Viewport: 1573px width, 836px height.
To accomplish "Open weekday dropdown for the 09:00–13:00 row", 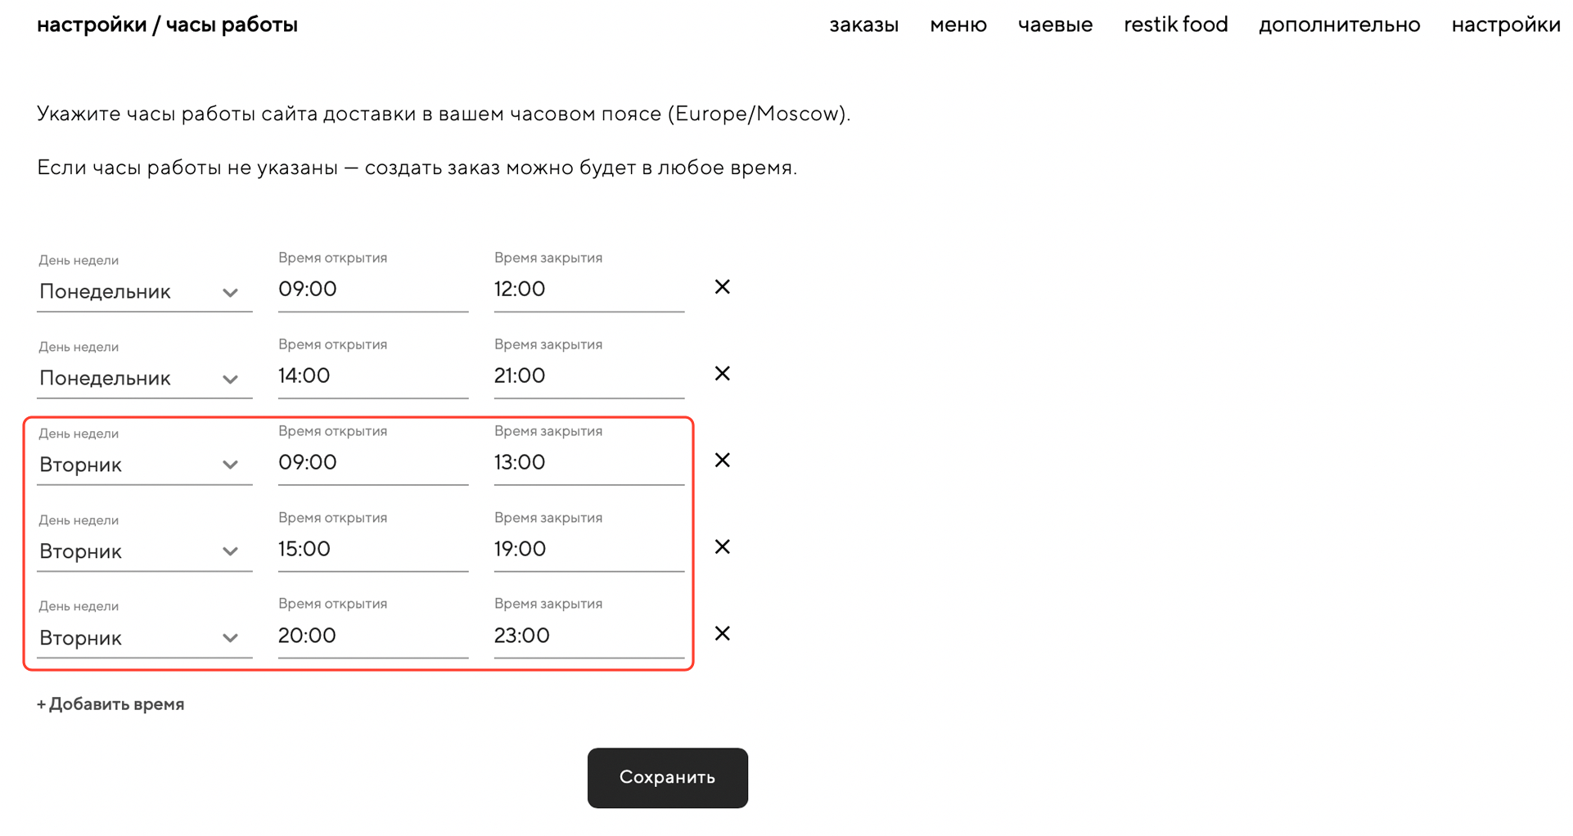I will (144, 465).
